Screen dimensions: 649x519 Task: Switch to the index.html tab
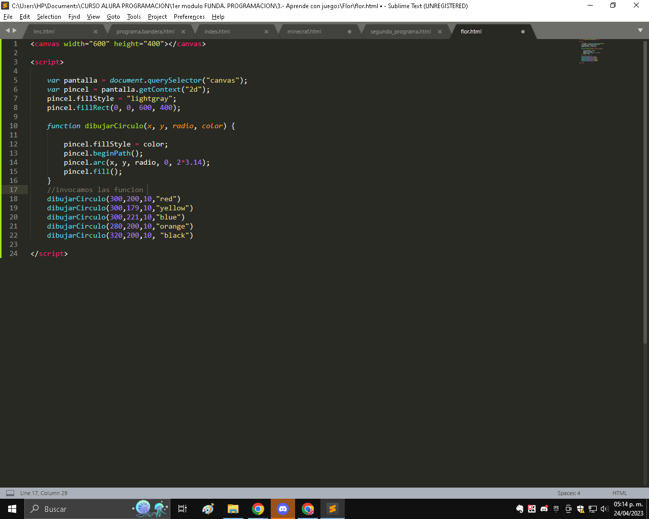(x=217, y=31)
